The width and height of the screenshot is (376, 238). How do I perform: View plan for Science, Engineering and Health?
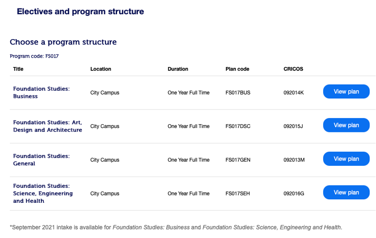pyautogui.click(x=346, y=192)
